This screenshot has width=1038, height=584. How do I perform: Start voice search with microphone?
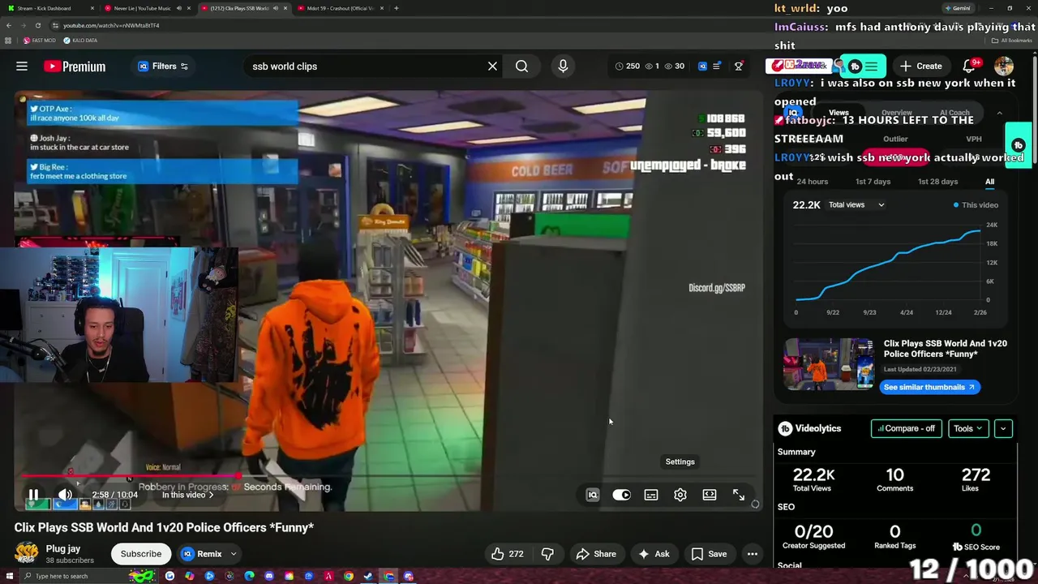click(563, 67)
